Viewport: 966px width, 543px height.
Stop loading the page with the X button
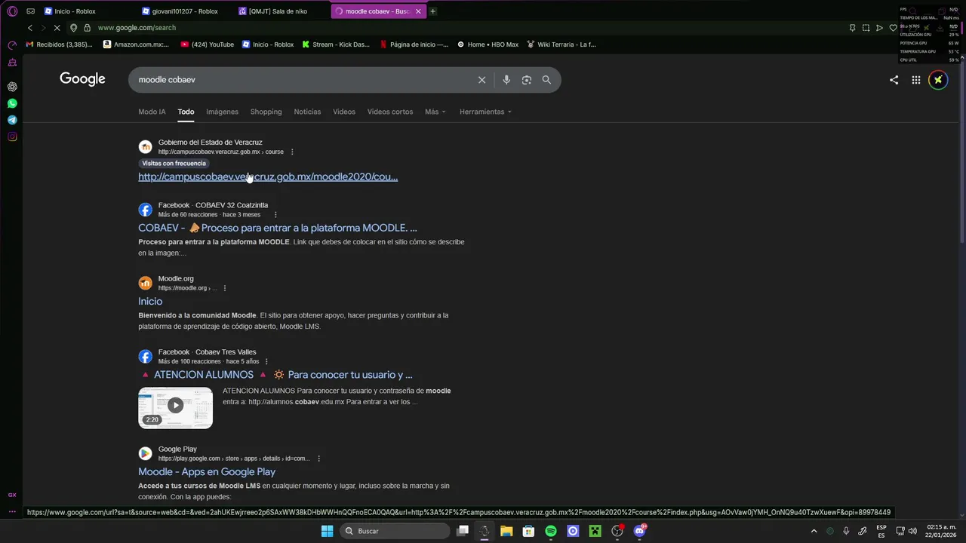click(x=58, y=28)
